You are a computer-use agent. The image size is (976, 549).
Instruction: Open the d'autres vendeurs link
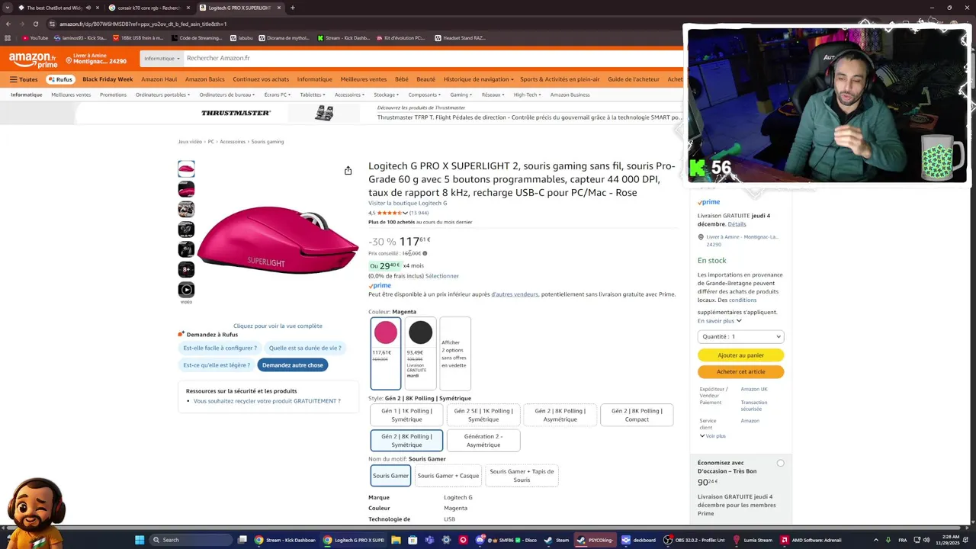click(x=515, y=294)
